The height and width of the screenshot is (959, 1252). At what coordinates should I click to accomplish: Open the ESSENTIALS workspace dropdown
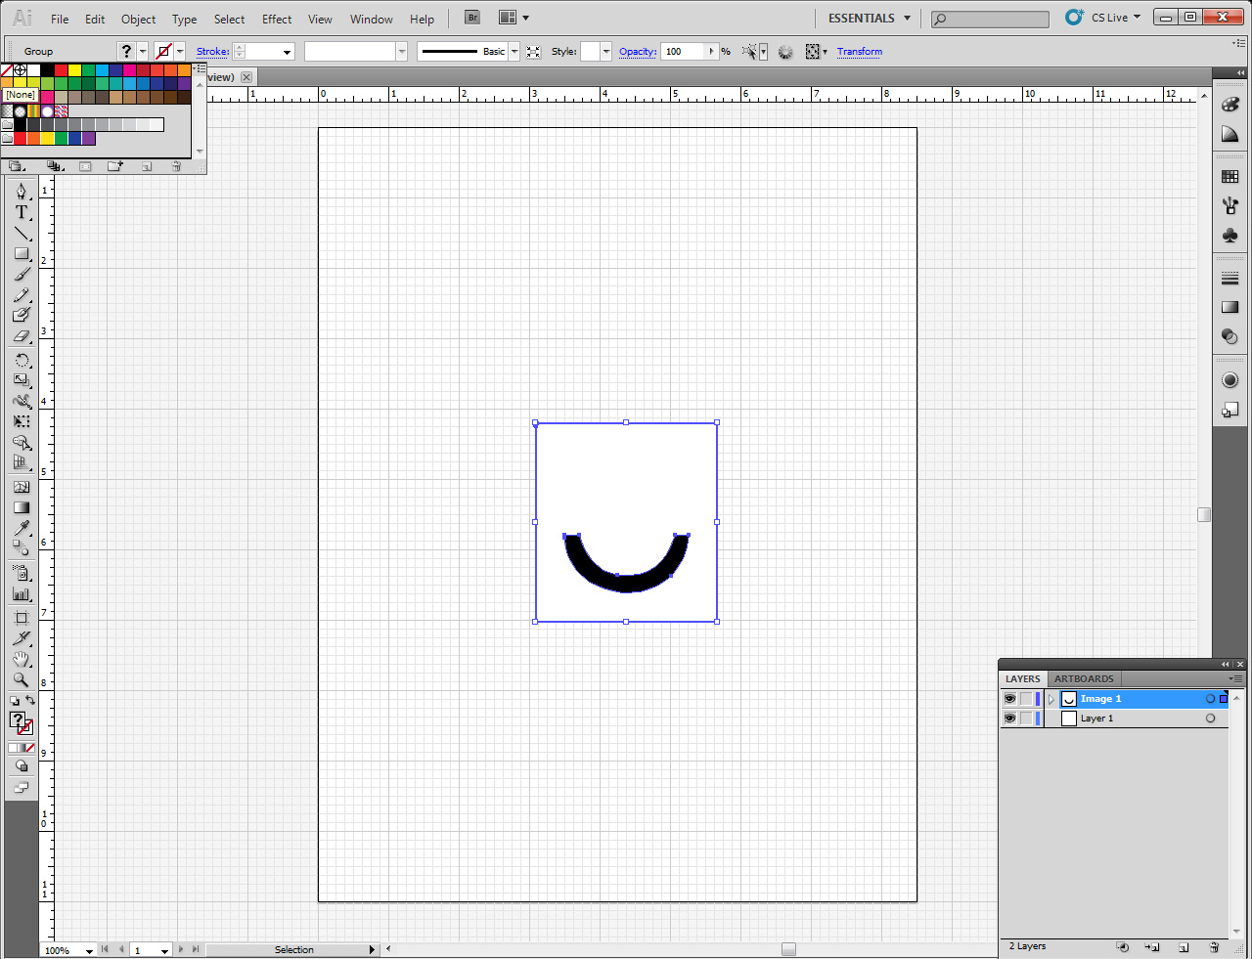[870, 18]
